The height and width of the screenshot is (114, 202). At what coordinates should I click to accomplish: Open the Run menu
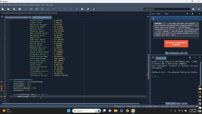tap(20, 5)
